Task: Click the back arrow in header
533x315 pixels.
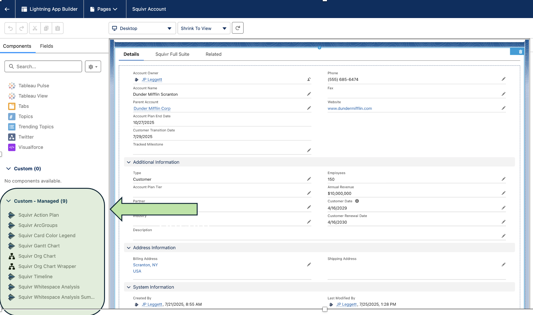Action: 7,9
